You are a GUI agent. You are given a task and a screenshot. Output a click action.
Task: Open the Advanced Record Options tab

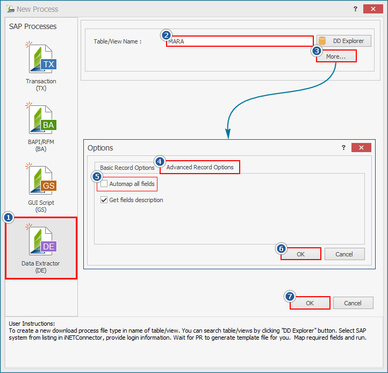pos(200,167)
